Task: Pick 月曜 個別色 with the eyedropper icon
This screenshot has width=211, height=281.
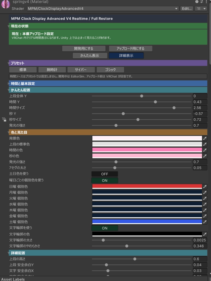Action: [x=205, y=192]
